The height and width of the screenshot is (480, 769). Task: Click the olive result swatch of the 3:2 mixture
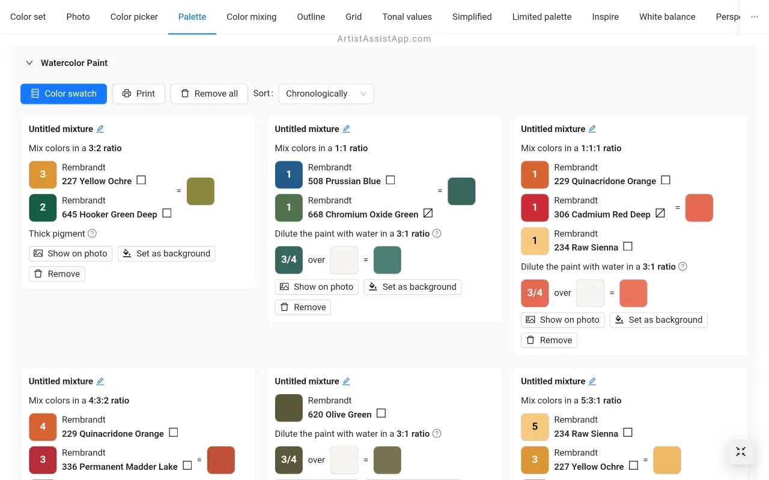201,191
